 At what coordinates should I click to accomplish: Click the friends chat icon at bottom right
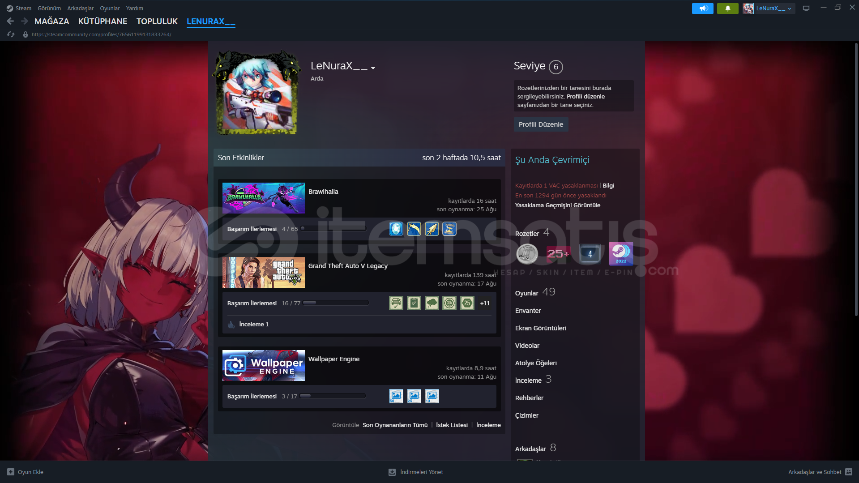[x=849, y=472]
